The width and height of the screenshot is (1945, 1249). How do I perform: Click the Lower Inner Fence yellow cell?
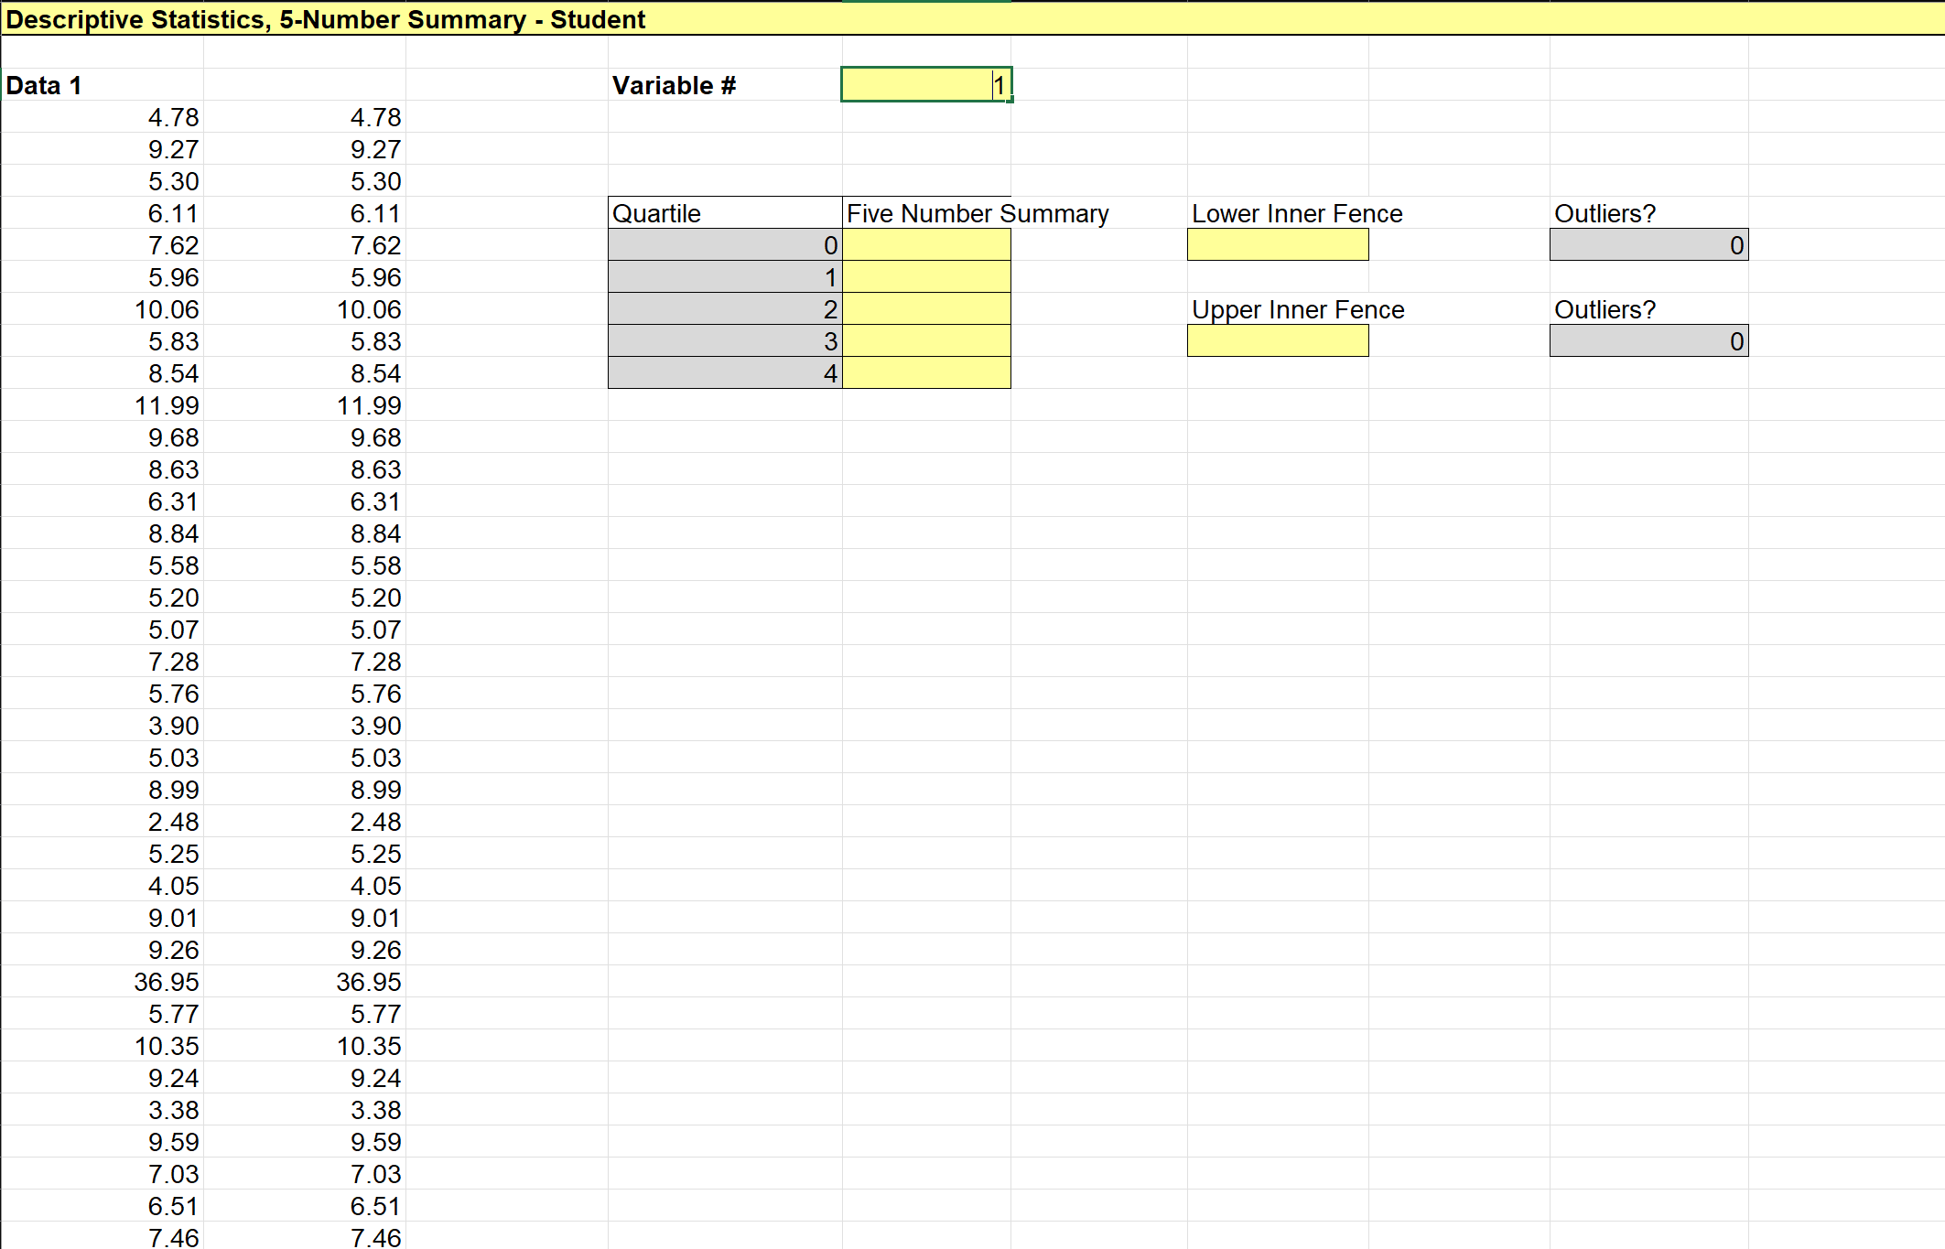(x=1277, y=245)
